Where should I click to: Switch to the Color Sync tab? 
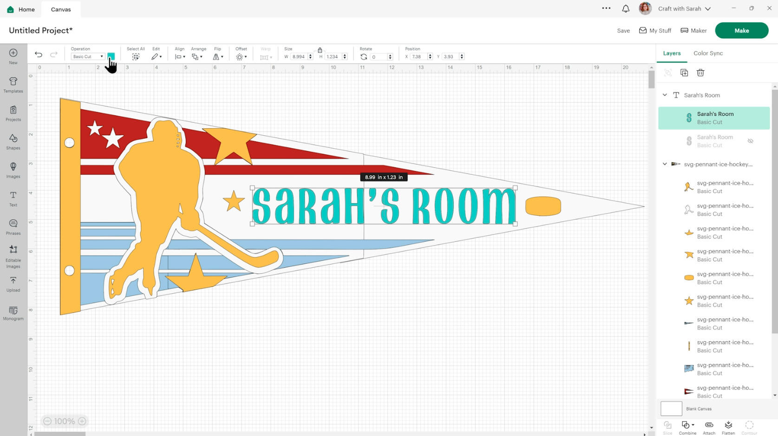(x=708, y=53)
